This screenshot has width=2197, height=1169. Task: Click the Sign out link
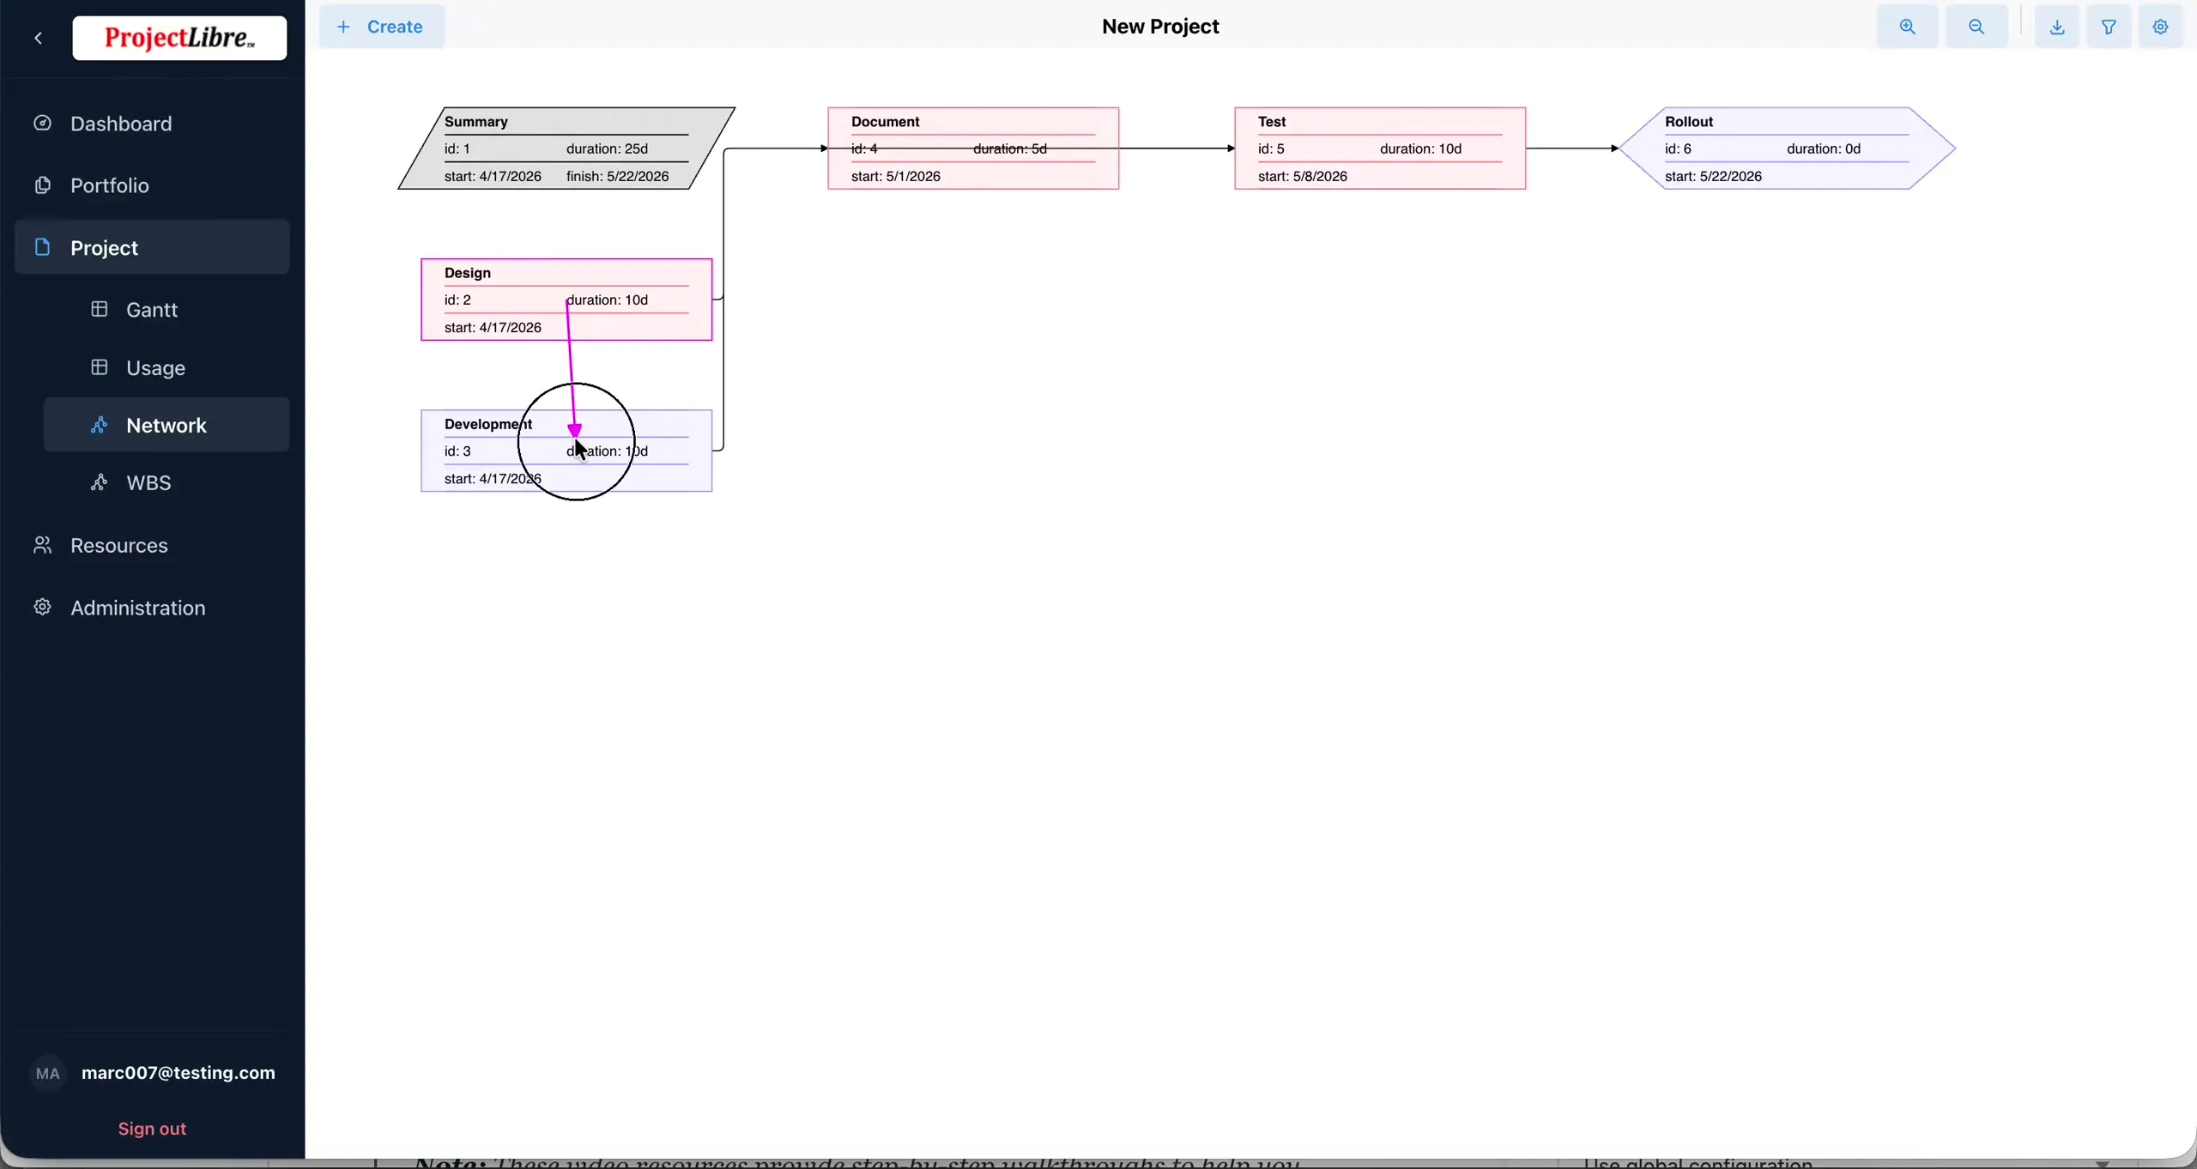coord(152,1129)
